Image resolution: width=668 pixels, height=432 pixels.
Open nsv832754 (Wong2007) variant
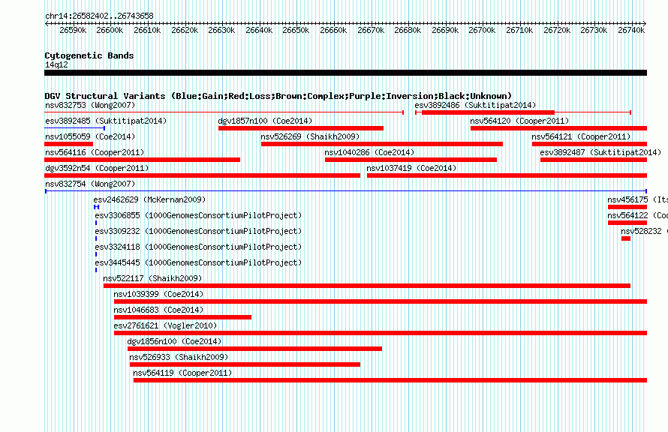coord(90,184)
